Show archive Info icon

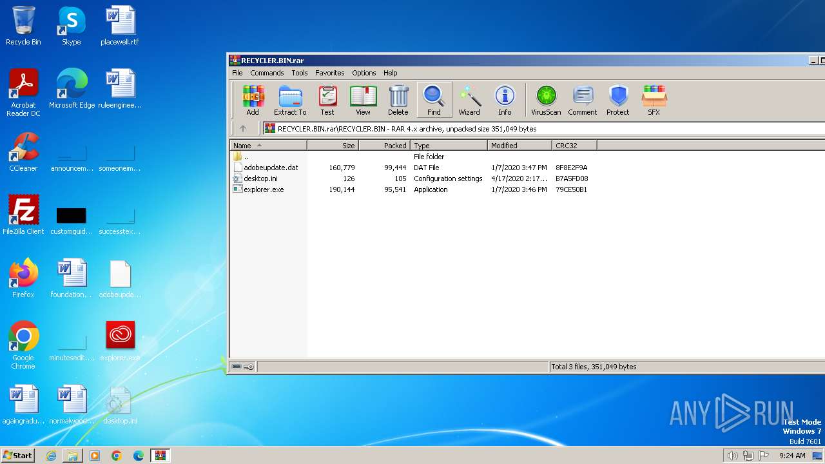click(x=505, y=101)
